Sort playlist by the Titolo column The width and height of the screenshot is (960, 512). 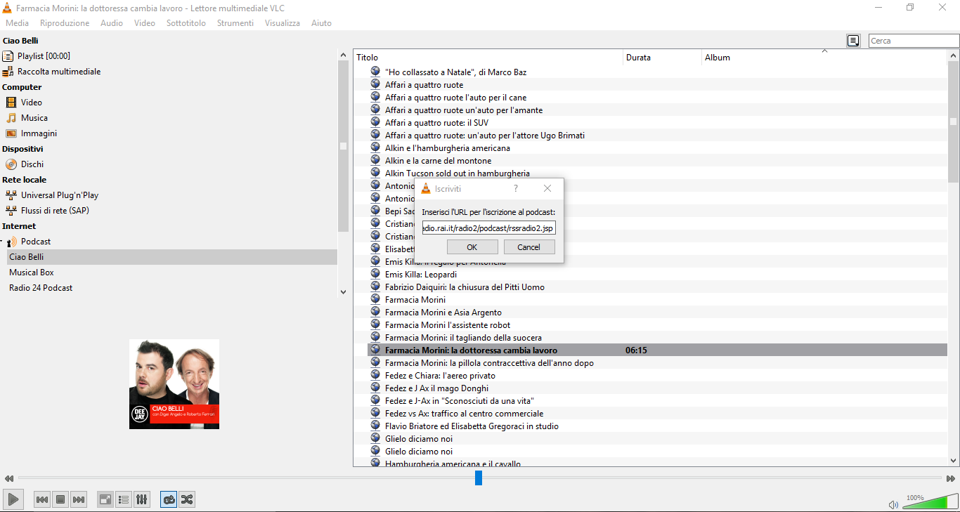(488, 58)
